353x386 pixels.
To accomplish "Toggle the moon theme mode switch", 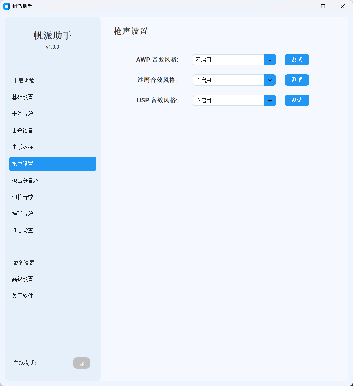I will 82,363.
